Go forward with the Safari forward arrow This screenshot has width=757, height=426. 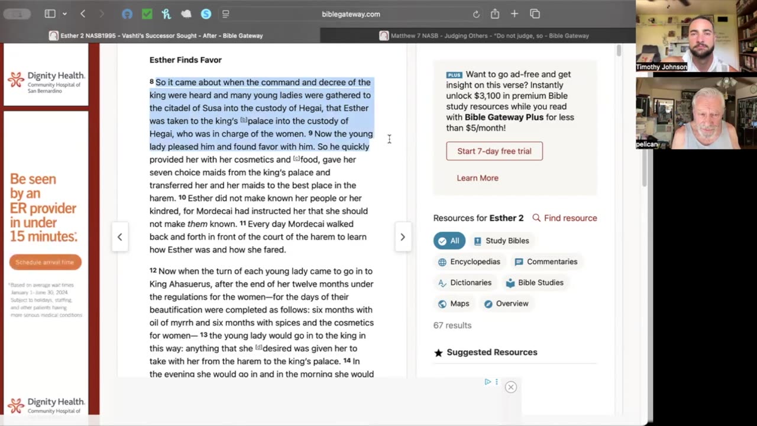tap(102, 14)
